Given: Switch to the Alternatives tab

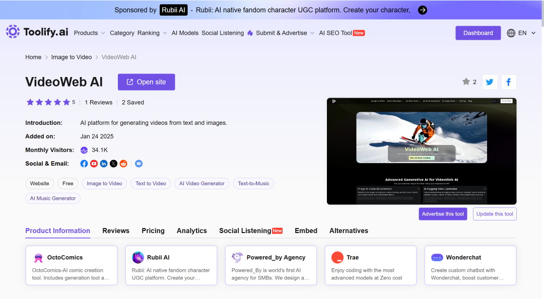Looking at the screenshot, I should click(x=349, y=231).
